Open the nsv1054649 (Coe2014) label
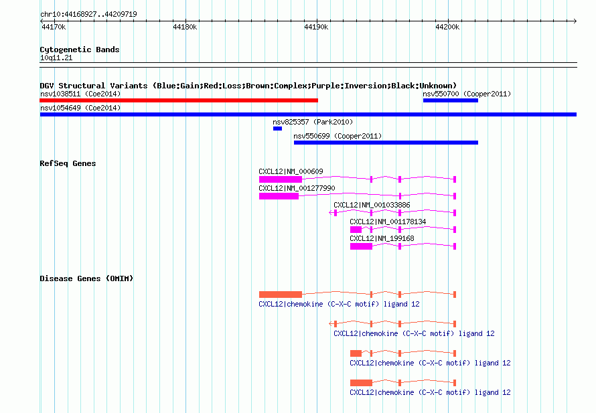Viewport: 596px width, 413px height. click(x=80, y=108)
